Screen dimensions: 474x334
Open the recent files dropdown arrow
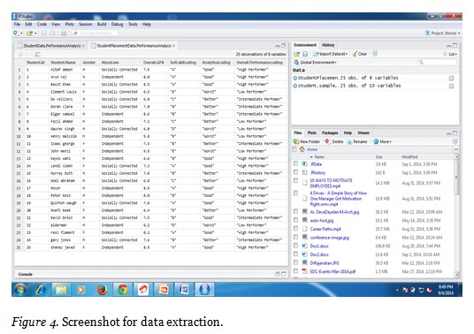click(x=35, y=34)
